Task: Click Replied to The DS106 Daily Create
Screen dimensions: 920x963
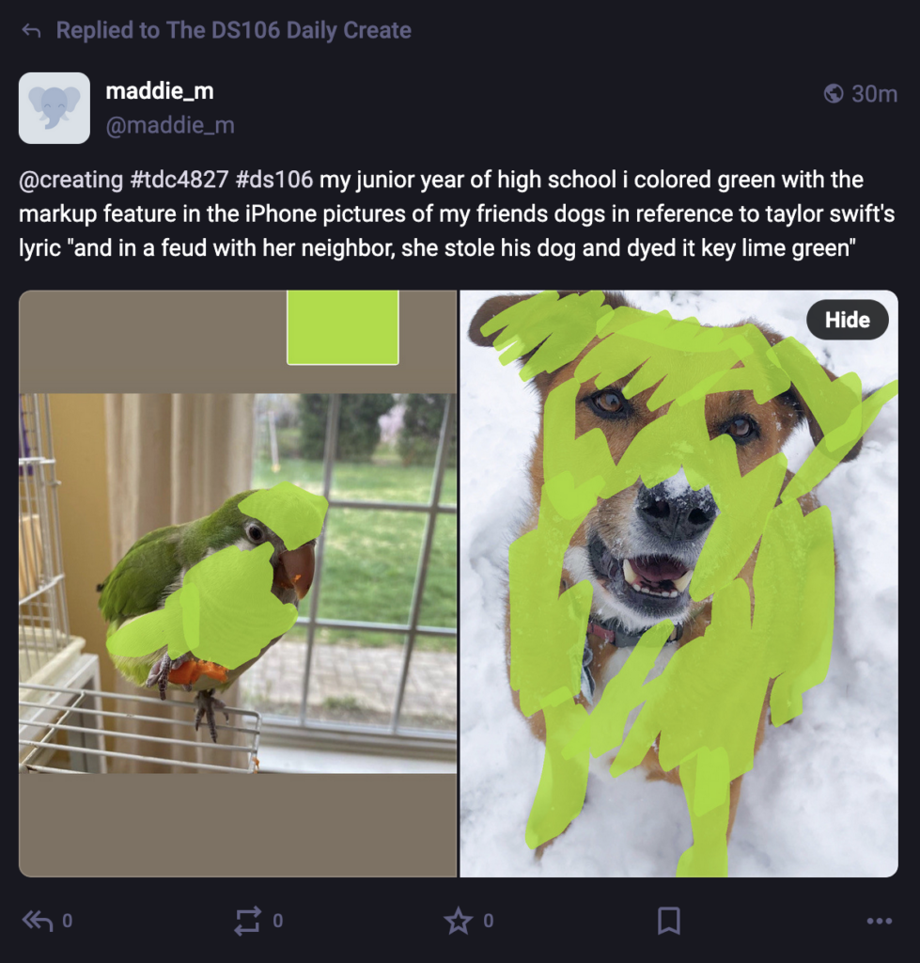Action: pos(233,30)
